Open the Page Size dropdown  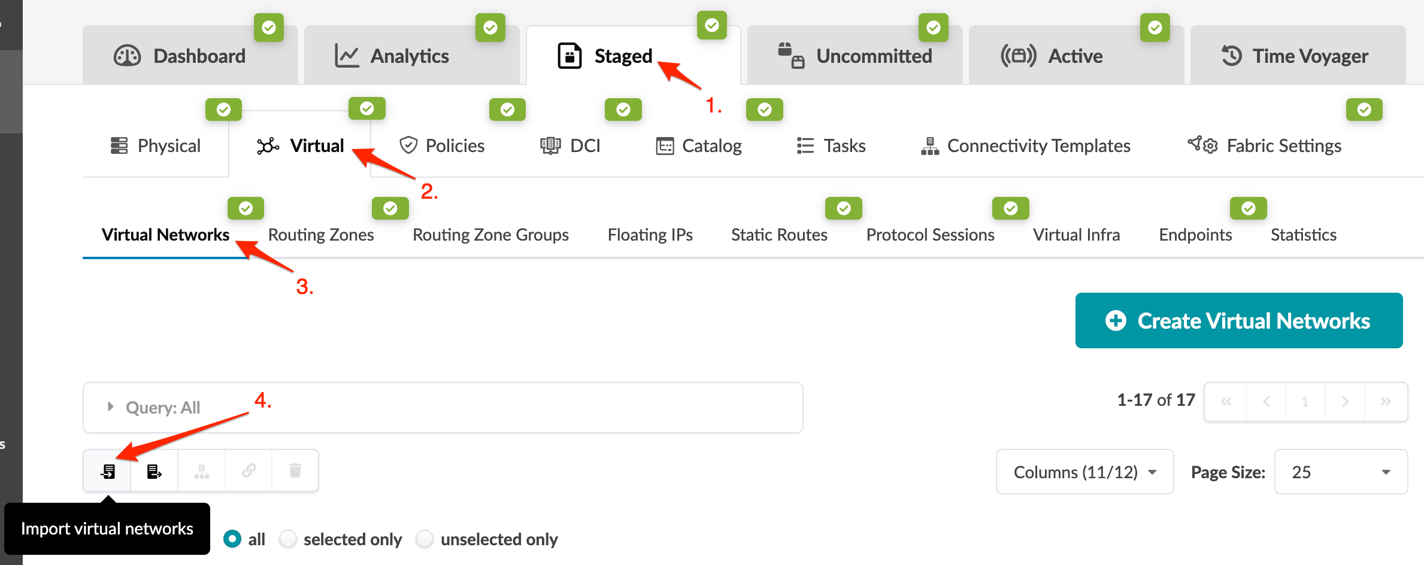pos(1341,472)
